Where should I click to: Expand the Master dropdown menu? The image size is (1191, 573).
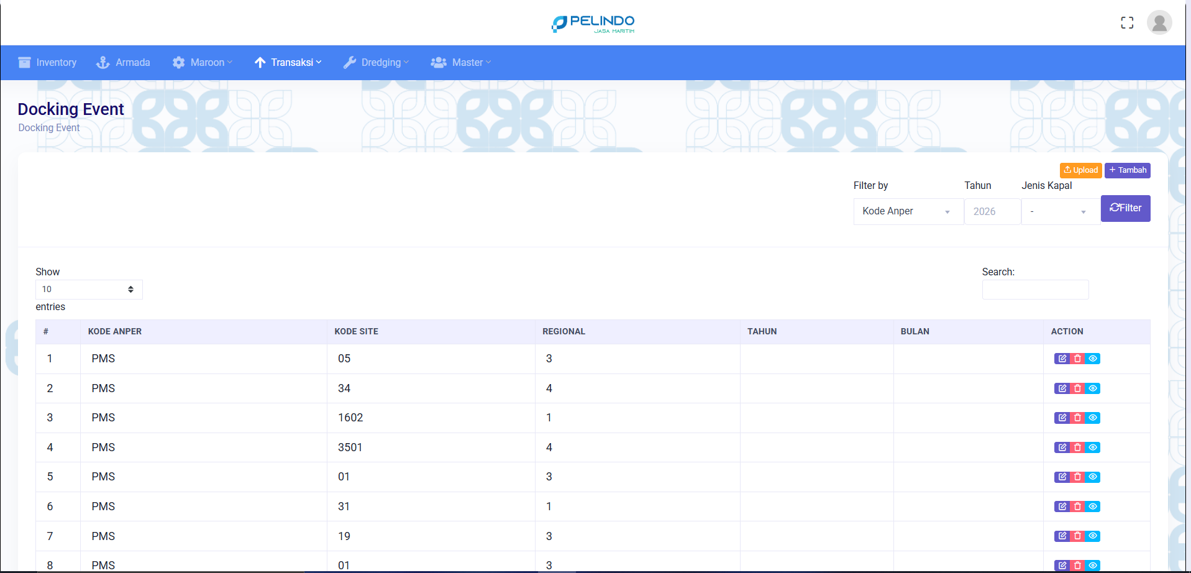pyautogui.click(x=461, y=62)
